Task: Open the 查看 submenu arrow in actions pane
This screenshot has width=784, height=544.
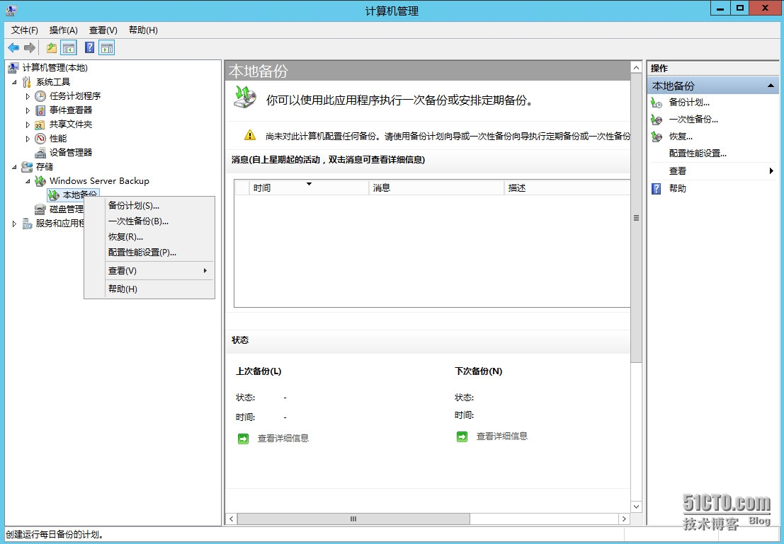Action: [x=771, y=171]
